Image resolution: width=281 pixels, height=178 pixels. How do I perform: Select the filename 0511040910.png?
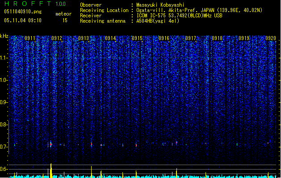pyautogui.click(x=23, y=12)
